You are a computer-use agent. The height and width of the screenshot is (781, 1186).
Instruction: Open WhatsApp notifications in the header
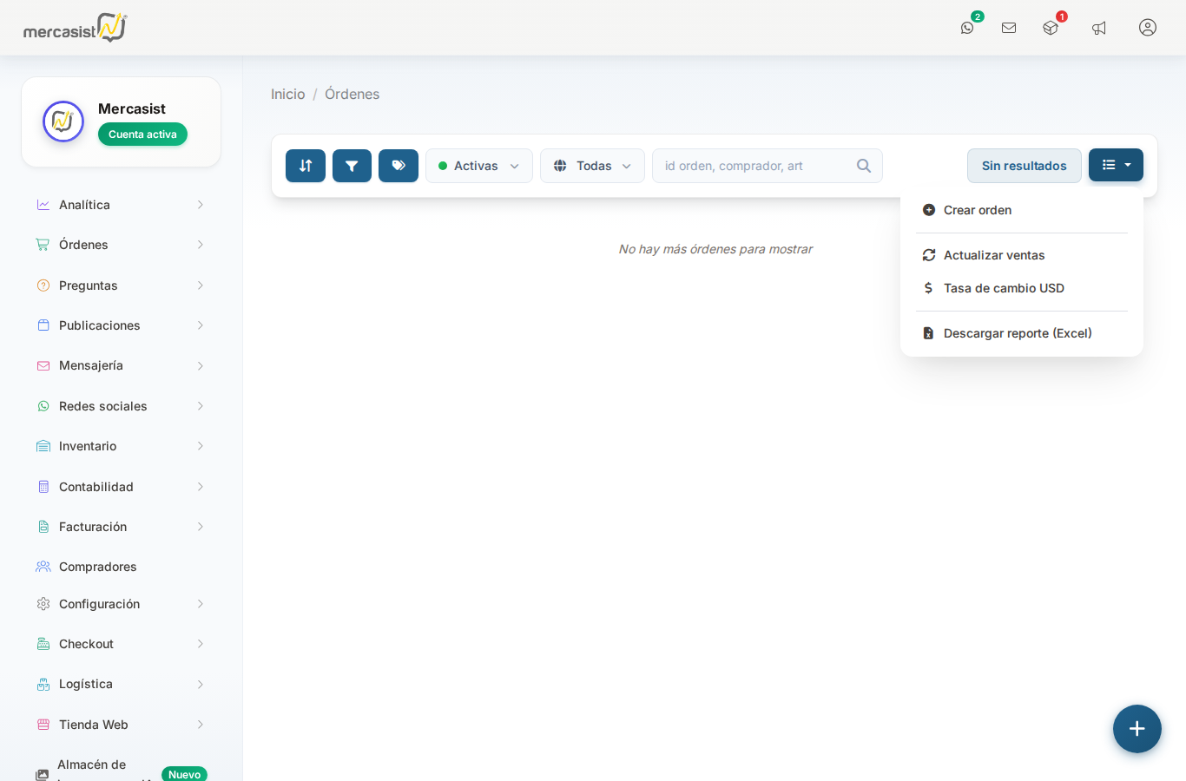(x=967, y=28)
